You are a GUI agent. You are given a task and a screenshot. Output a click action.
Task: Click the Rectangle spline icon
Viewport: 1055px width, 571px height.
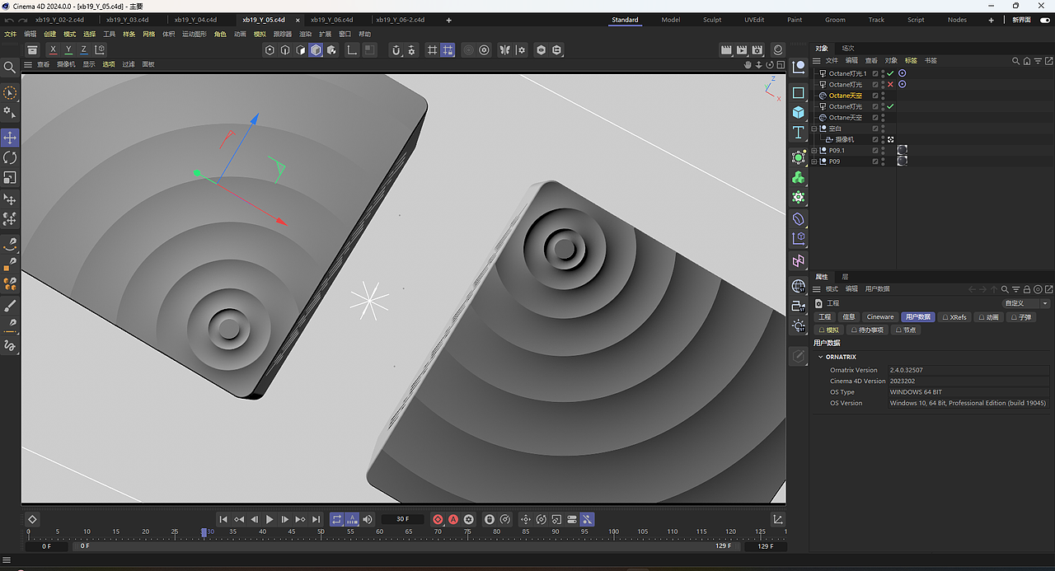[798, 93]
